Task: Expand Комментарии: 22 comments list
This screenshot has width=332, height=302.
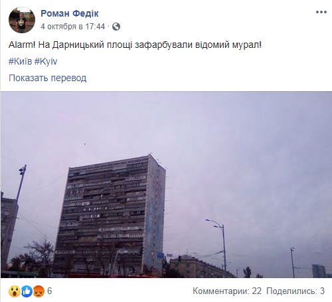Action: tap(227, 291)
